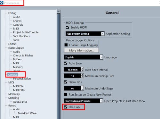Select MIDI under Editing

pos(16,29)
